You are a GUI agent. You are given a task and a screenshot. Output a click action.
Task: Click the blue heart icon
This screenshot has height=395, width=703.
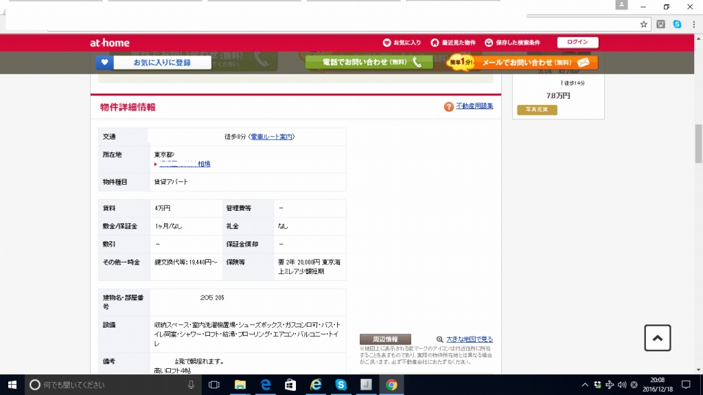104,63
